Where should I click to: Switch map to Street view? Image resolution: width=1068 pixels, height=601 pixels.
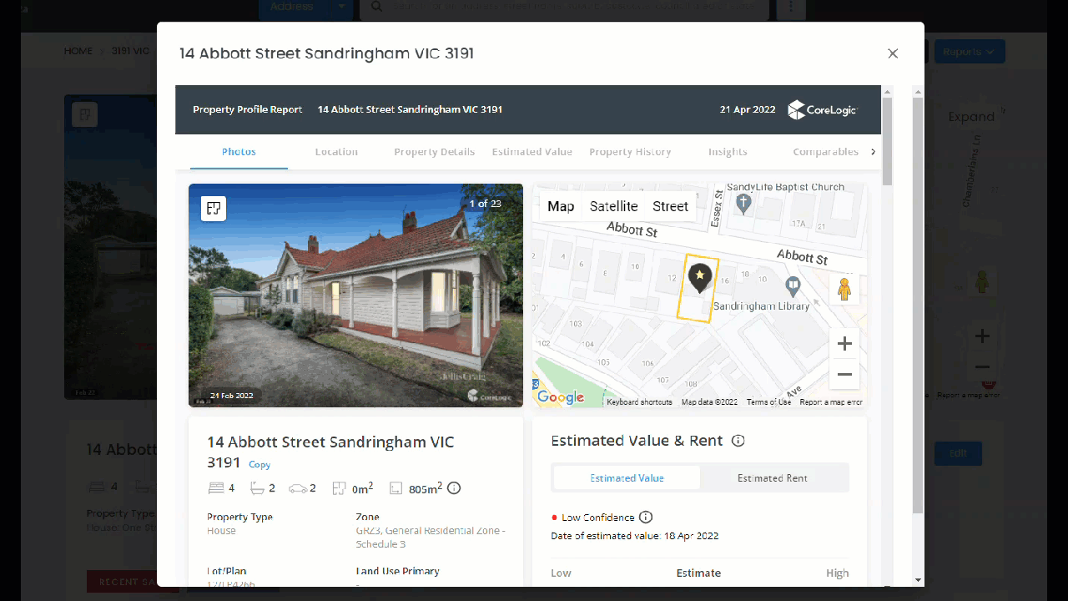point(670,206)
